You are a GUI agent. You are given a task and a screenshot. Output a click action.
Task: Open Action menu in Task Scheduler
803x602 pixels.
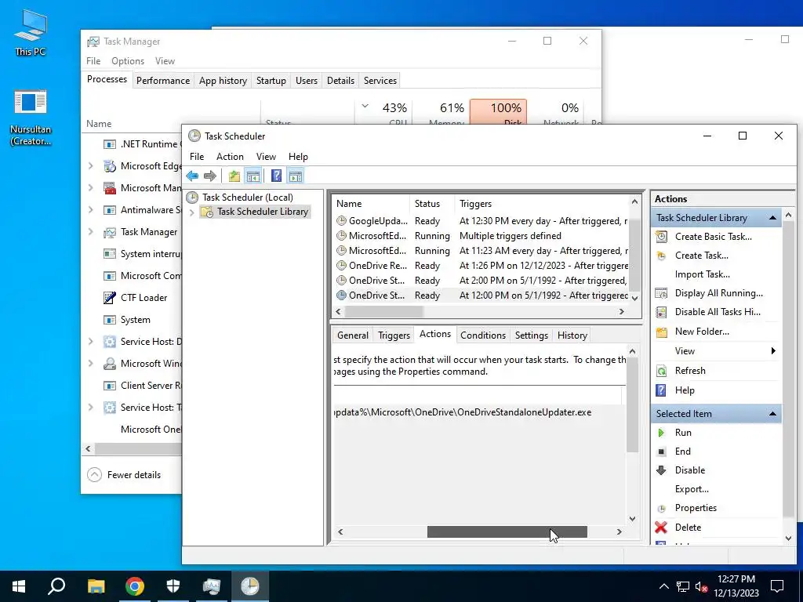[x=230, y=157]
